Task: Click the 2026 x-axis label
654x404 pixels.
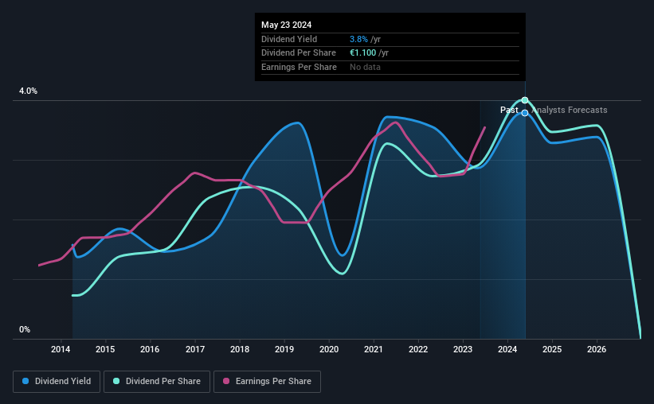Action: [597, 349]
